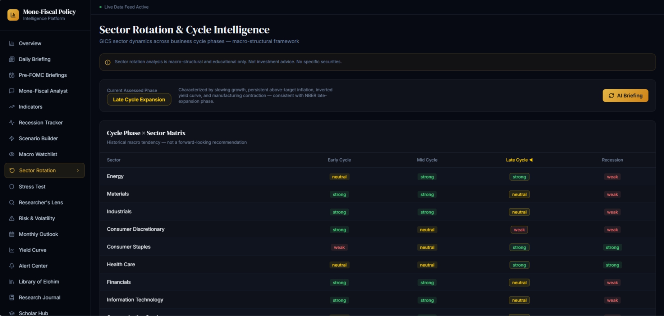Click the Overview bar chart icon
The image size is (664, 316).
pos(12,43)
